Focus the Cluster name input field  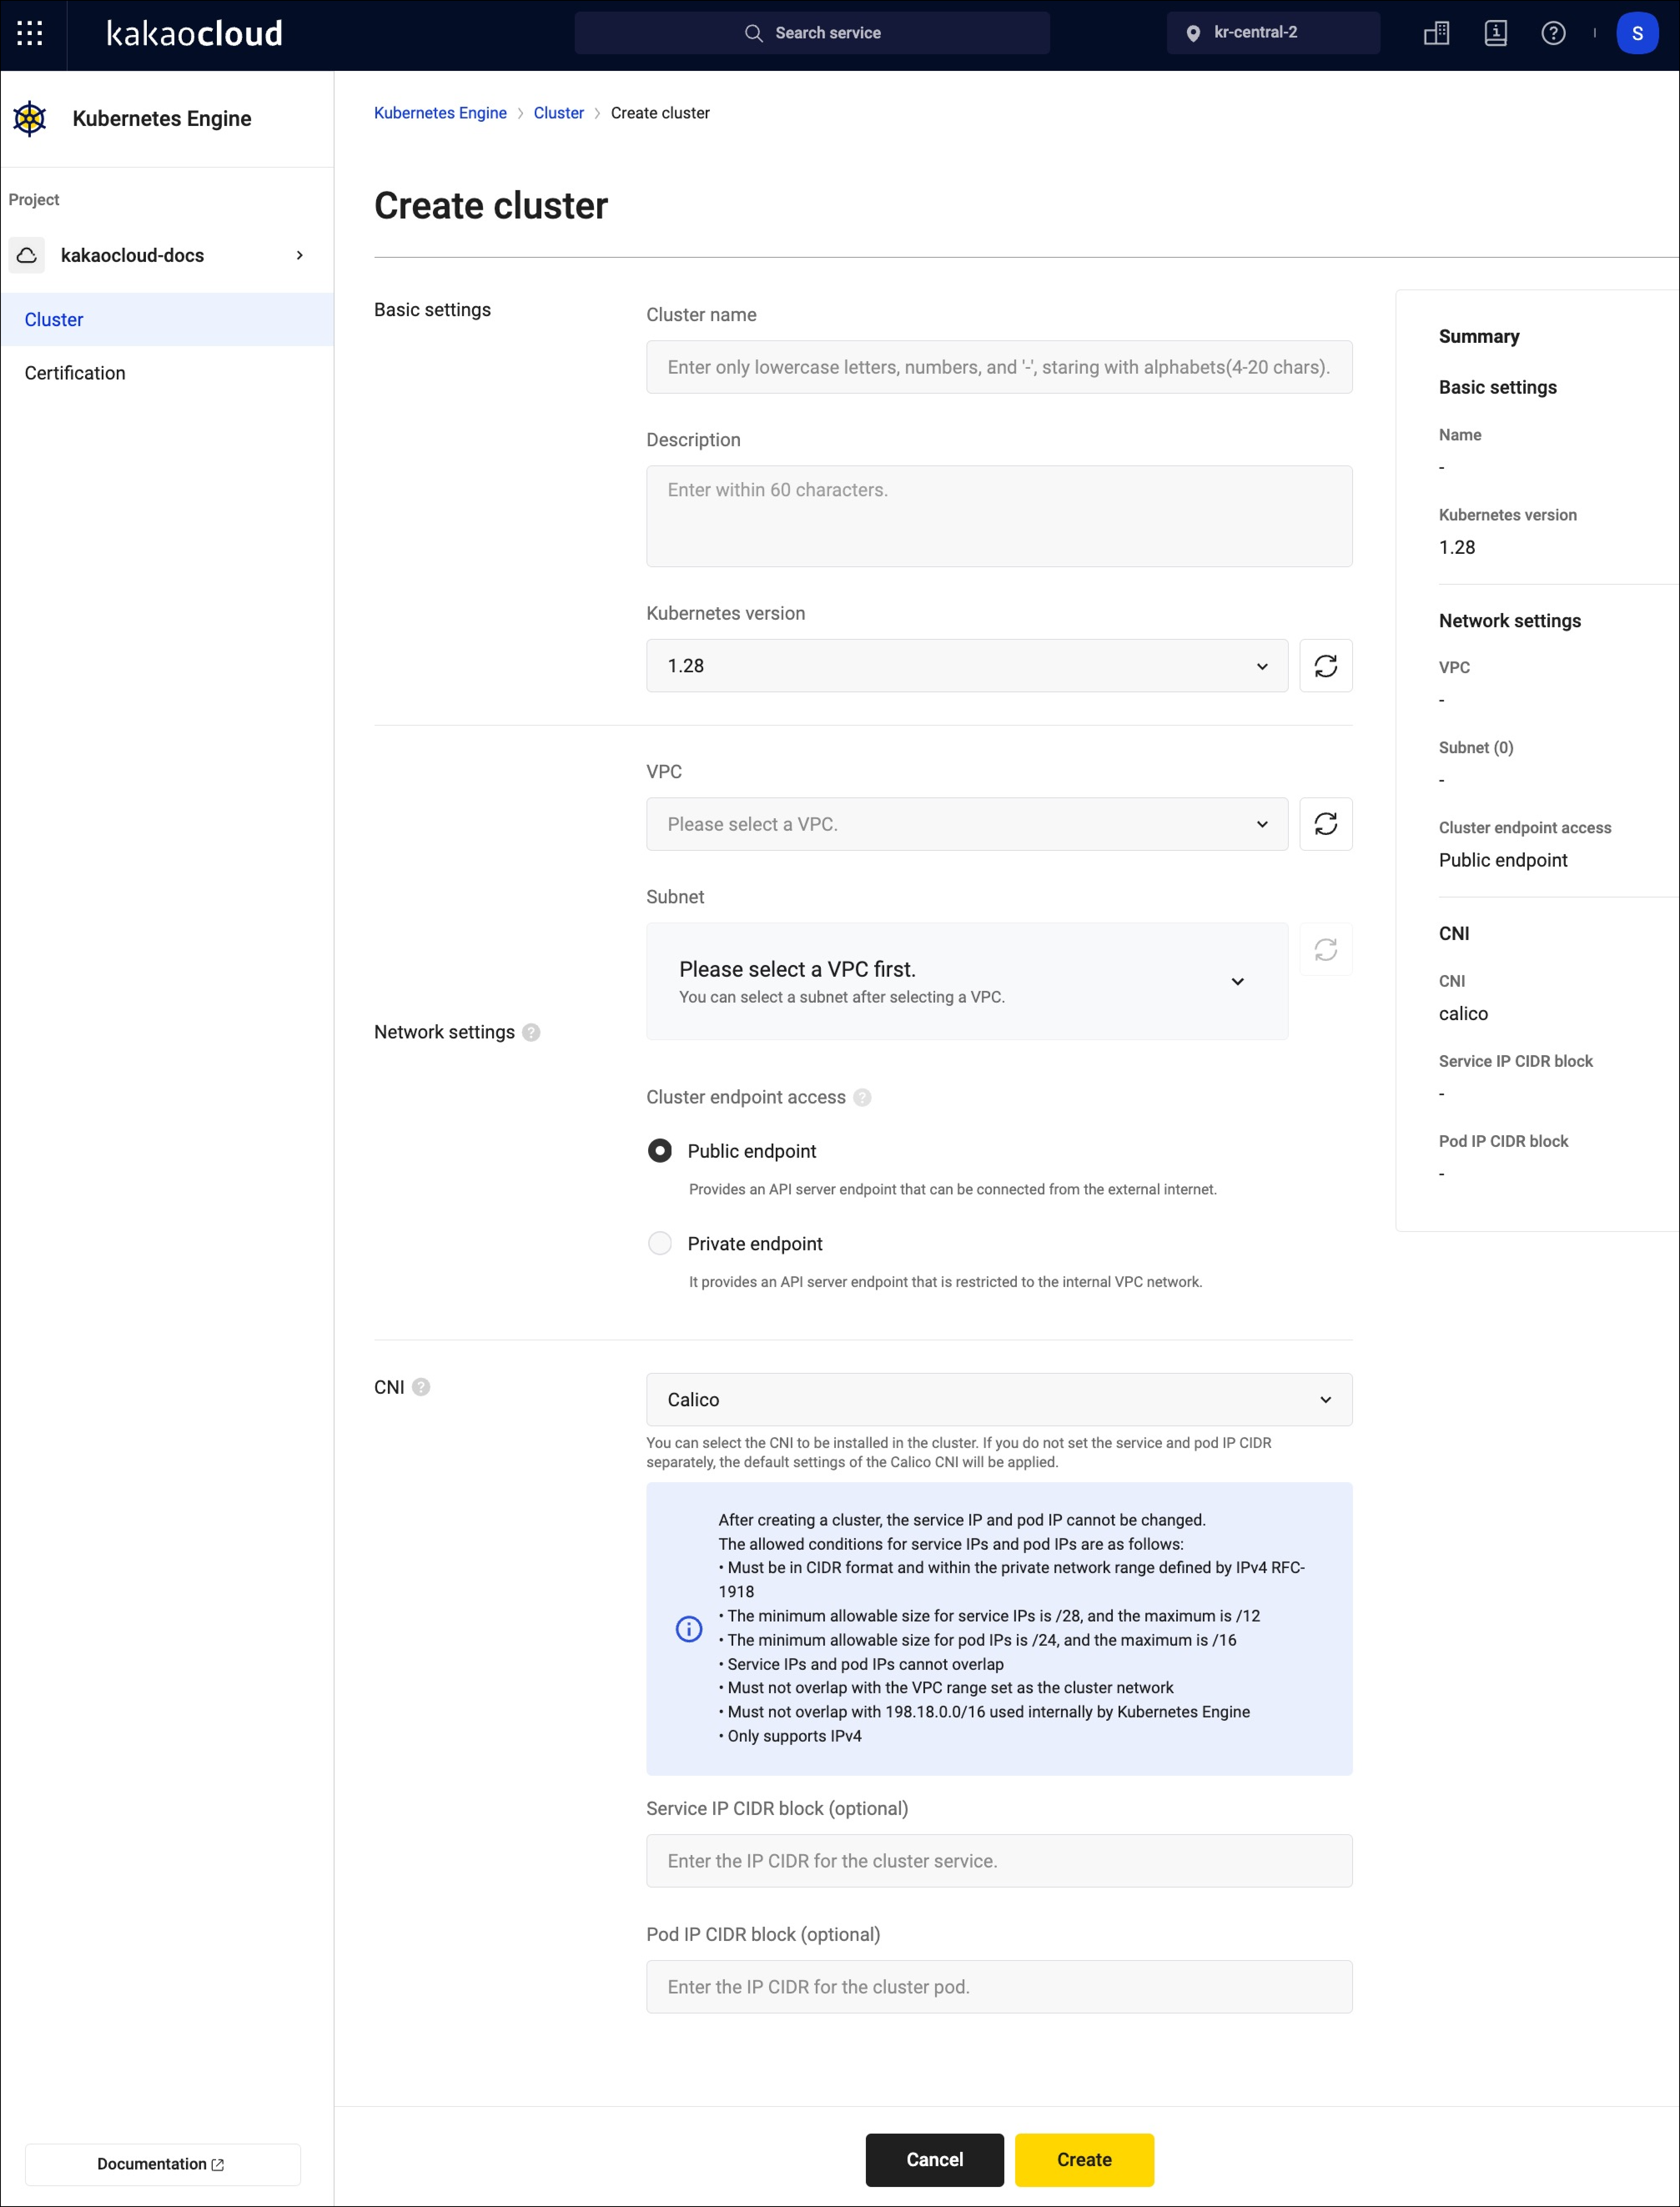(x=999, y=367)
